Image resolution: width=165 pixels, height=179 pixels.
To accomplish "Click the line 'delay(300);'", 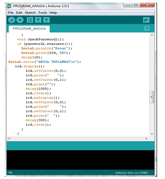I will pyautogui.click(x=37, y=120).
